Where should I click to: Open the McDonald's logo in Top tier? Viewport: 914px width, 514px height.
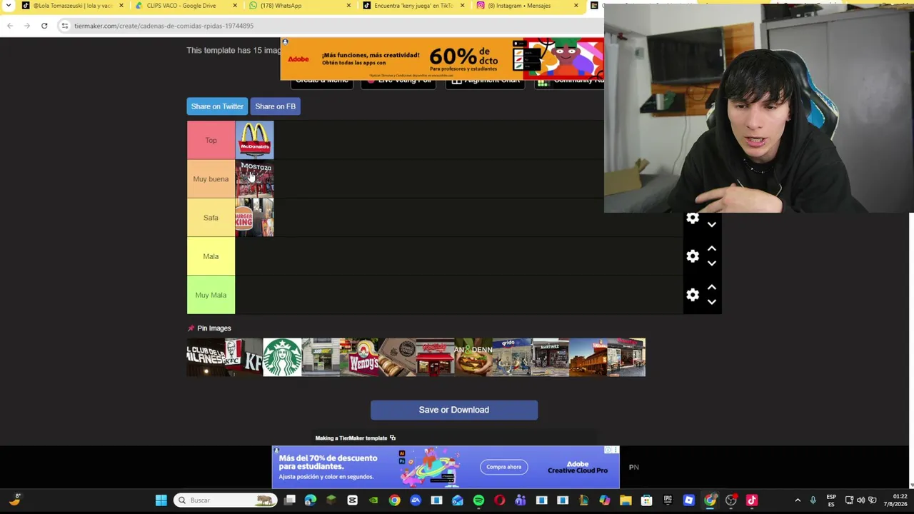pyautogui.click(x=254, y=140)
